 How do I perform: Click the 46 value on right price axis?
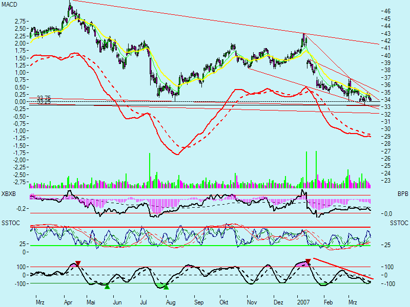[387, 11]
